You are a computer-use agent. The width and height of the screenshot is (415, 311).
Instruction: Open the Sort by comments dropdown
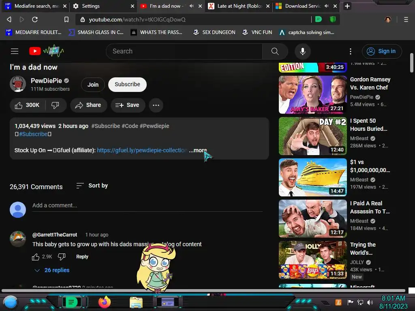(92, 185)
